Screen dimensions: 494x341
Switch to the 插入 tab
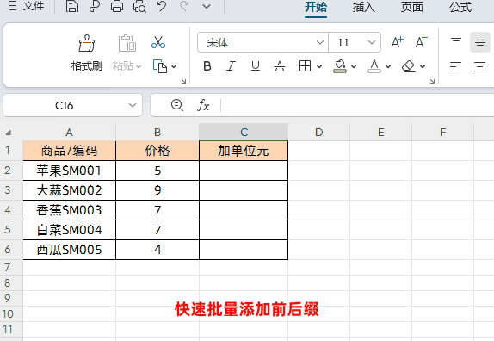tap(363, 7)
